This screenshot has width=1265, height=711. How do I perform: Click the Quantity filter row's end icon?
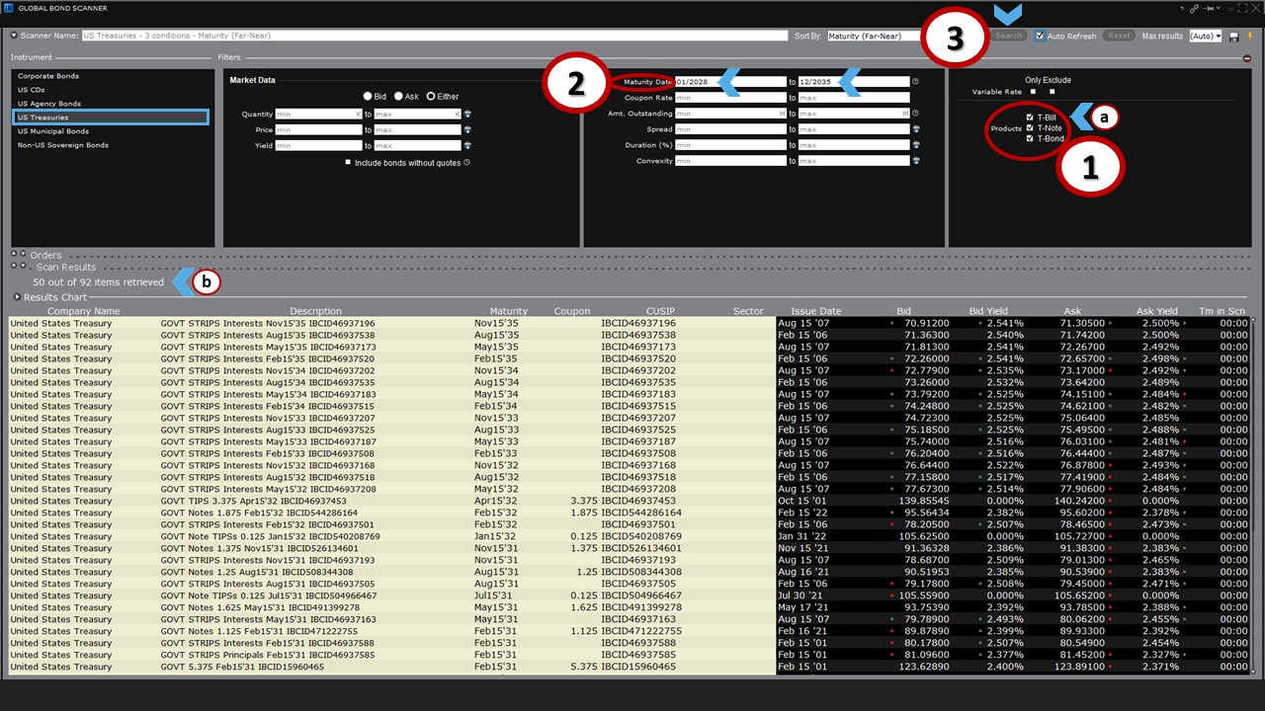pos(466,115)
